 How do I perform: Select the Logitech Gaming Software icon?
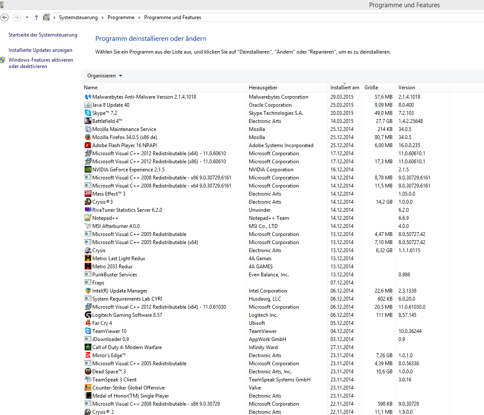pyautogui.click(x=88, y=315)
